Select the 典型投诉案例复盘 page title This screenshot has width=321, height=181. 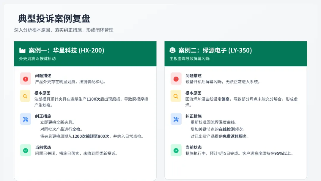[54, 18]
